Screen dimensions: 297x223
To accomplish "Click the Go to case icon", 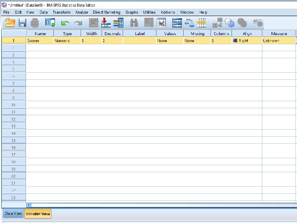I will pos(94,23).
